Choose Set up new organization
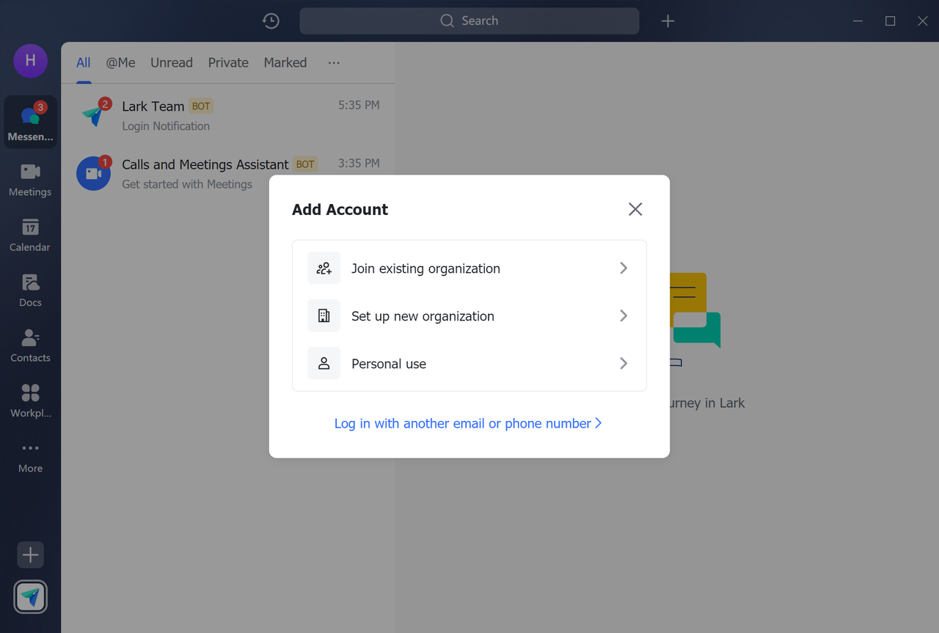 tap(469, 316)
